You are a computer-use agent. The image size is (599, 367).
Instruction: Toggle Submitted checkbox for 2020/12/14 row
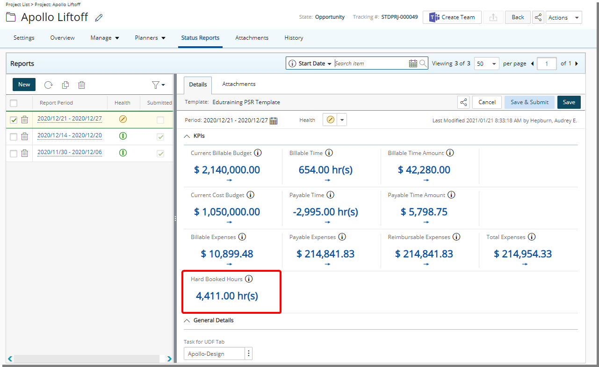[160, 137]
